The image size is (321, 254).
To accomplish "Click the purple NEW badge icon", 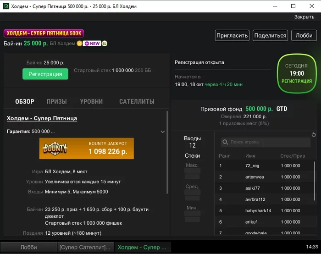I will click(x=92, y=44).
